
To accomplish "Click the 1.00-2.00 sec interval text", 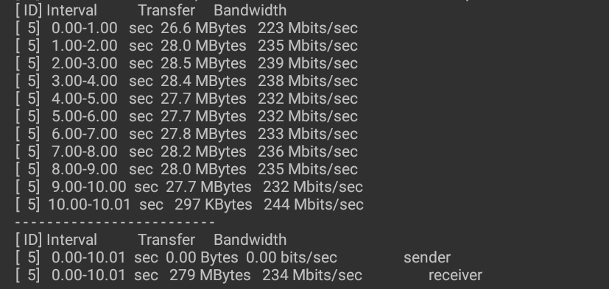I will point(102,46).
